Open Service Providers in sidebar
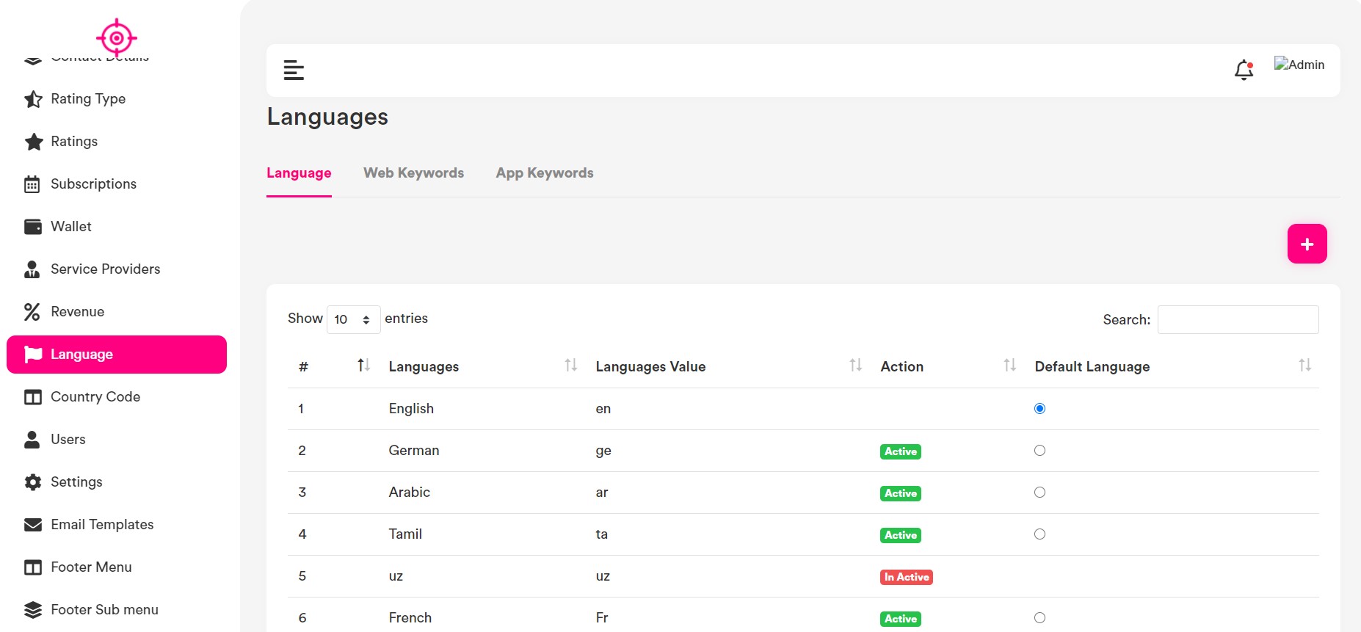Image resolution: width=1361 pixels, height=632 pixels. click(105, 269)
